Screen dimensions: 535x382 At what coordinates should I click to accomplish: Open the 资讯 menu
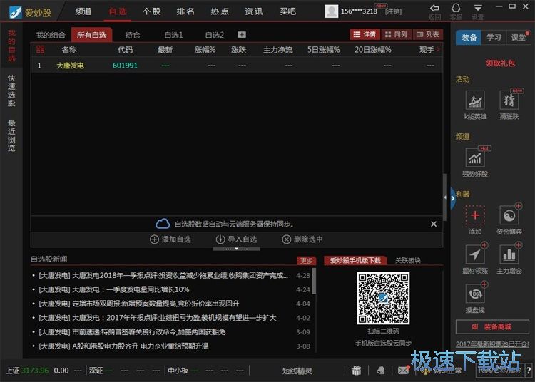(254, 11)
